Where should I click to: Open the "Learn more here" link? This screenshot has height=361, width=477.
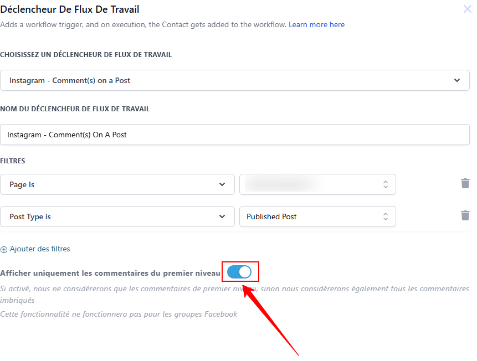[316, 24]
